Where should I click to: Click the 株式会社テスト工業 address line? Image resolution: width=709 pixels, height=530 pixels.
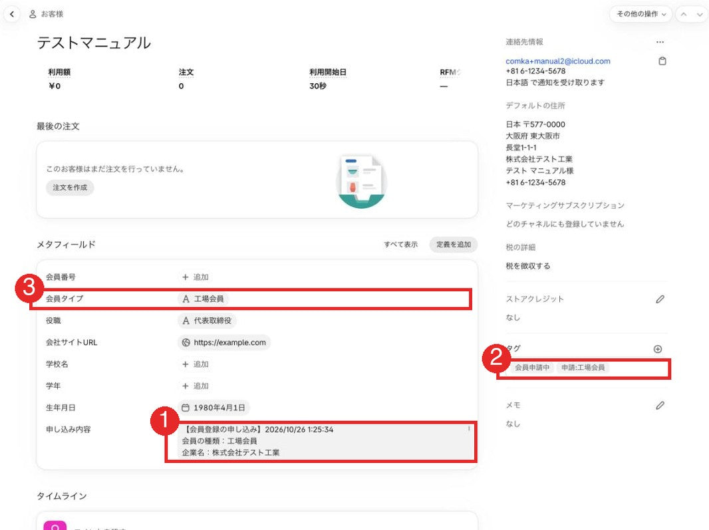pos(539,159)
